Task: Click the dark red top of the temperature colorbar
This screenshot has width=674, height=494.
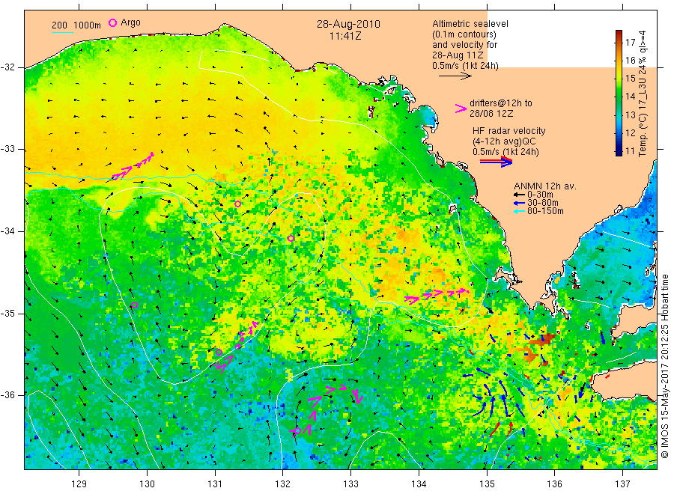Action: point(619,34)
